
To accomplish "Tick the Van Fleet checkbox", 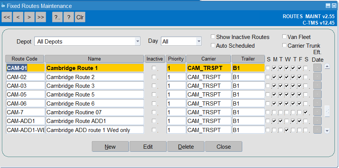I will 284,37.
